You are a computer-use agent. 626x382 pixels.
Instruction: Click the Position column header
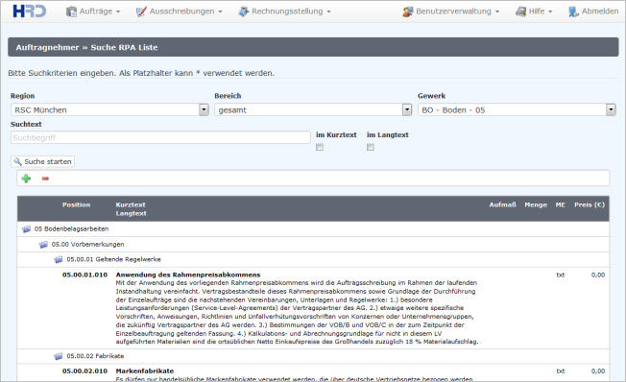pyautogui.click(x=76, y=204)
